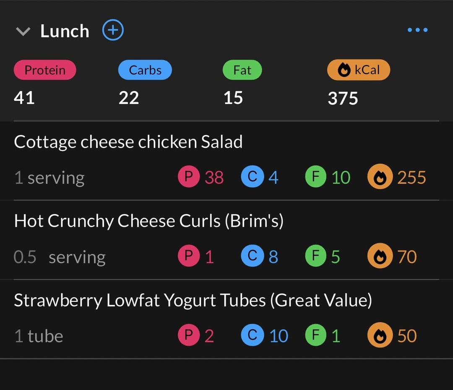
Task: Click the fat F icon for Cottage cheese salad
Action: pyautogui.click(x=315, y=178)
